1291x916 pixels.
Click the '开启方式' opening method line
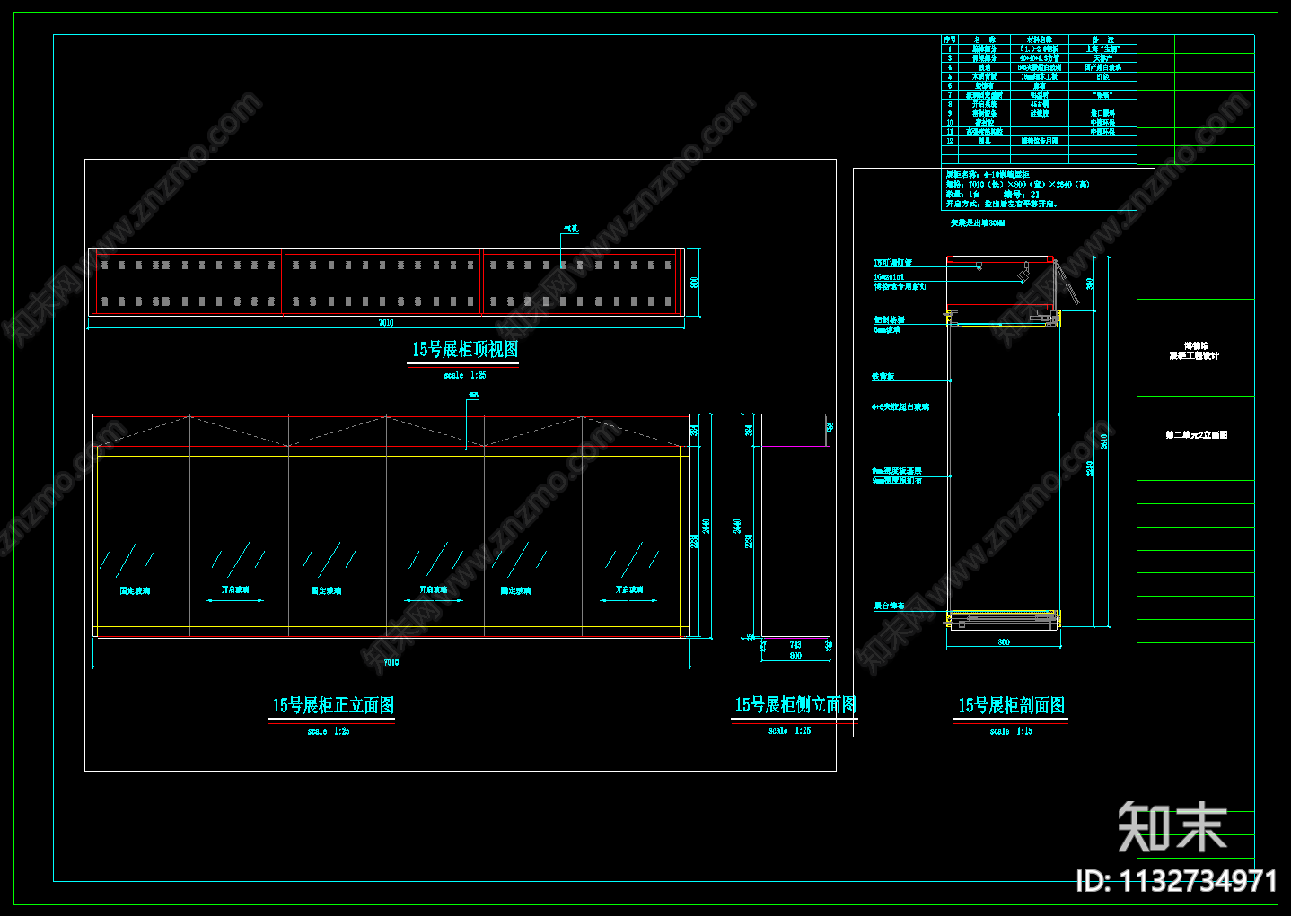click(x=1002, y=205)
